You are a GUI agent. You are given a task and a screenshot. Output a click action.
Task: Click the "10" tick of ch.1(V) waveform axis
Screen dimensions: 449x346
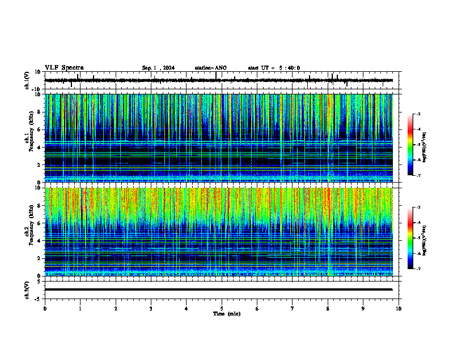(x=38, y=72)
